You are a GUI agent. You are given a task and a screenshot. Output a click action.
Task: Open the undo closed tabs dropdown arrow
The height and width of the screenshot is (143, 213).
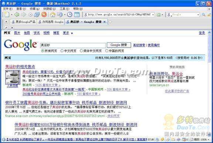pos(65,15)
